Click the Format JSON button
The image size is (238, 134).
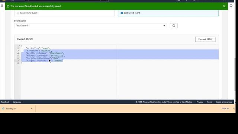(205, 39)
